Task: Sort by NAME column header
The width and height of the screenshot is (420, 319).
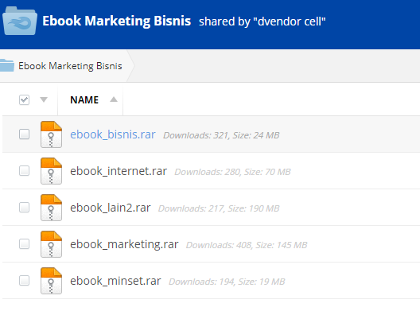Action: point(84,100)
